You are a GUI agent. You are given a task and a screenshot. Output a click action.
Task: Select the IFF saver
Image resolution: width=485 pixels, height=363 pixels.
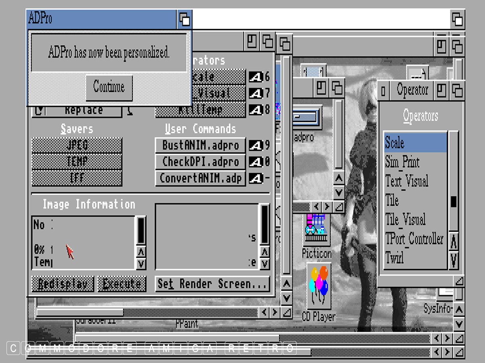click(x=77, y=178)
